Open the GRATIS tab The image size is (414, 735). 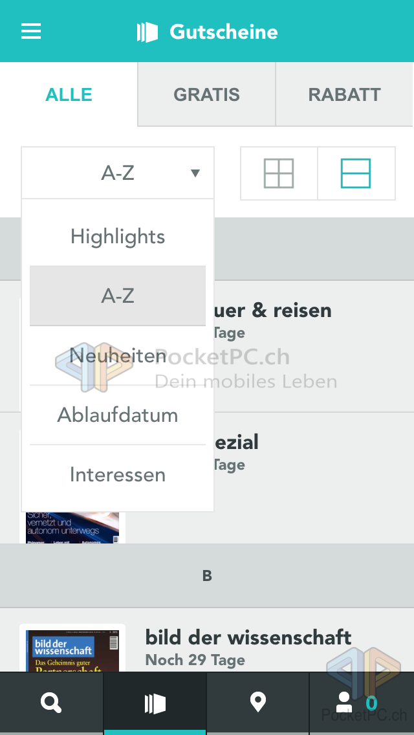click(x=206, y=94)
